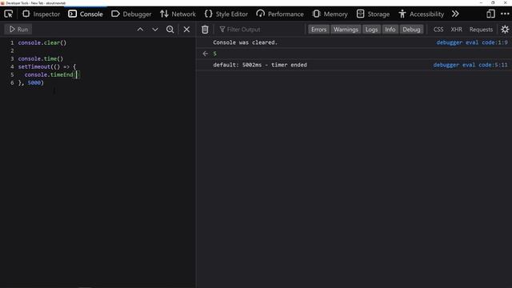Screen dimensions: 512x288
Task: Place cursor on console.clear() line
Action: (42, 42)
